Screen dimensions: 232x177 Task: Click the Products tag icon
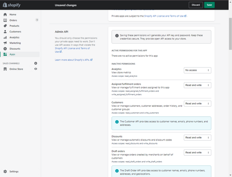coord(5,26)
